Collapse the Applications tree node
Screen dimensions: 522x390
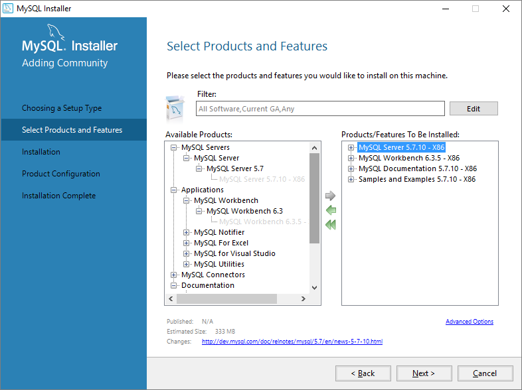tap(173, 190)
